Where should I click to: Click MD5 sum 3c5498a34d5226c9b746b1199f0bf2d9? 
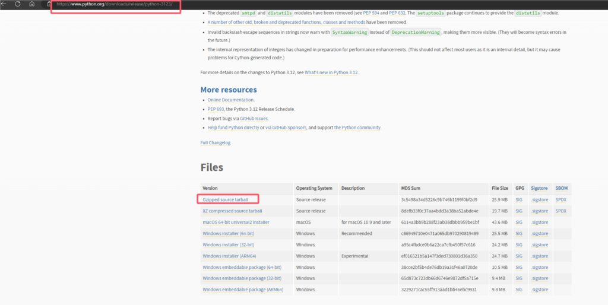pos(439,199)
